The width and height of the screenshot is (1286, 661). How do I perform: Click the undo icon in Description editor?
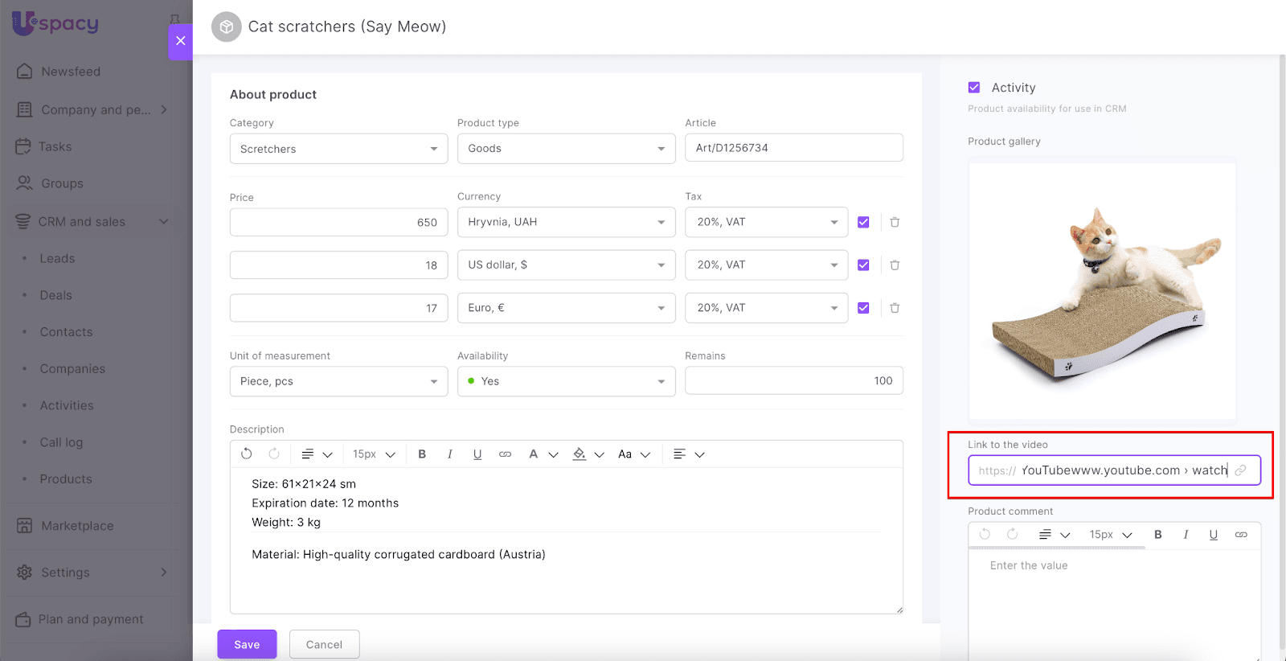[247, 454]
